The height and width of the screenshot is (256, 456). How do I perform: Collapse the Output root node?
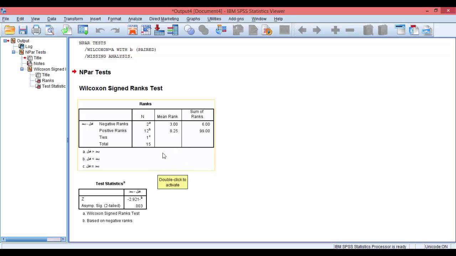5,41
